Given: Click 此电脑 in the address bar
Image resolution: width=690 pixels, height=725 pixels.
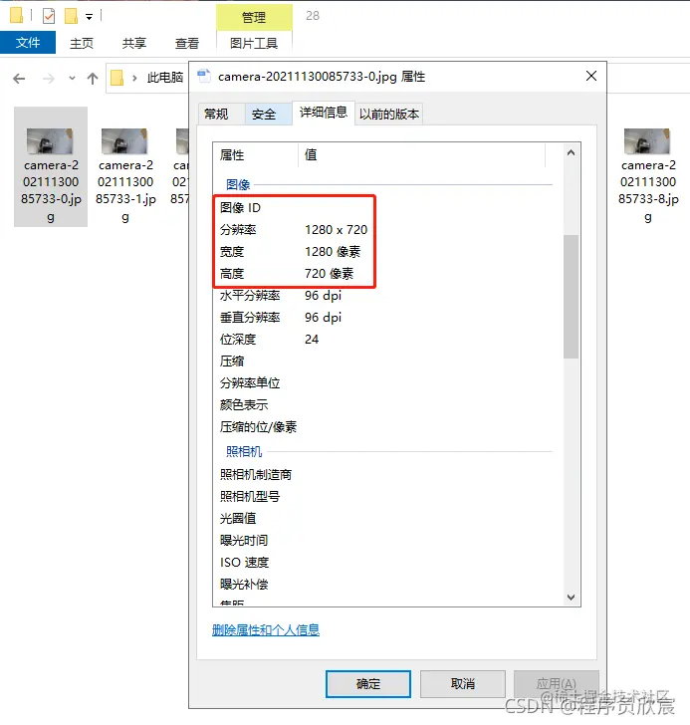Looking at the screenshot, I should coord(165,78).
